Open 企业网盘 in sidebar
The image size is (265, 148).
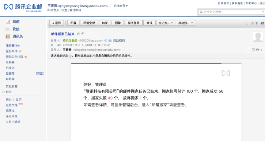(x=11, y=116)
